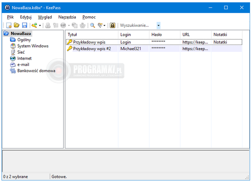Click the Lock workspace padlock icon
252x182 pixels.
click(x=113, y=25)
